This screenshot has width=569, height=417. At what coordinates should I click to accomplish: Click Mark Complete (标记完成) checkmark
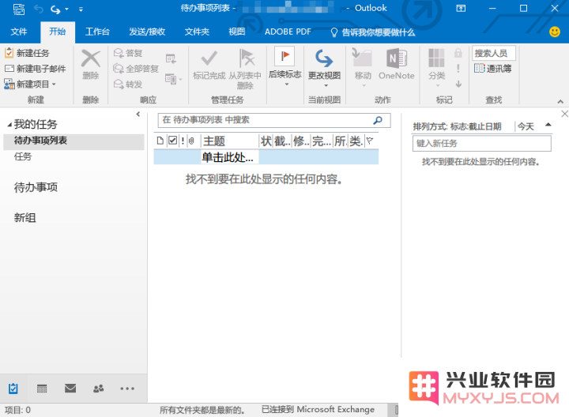209,58
